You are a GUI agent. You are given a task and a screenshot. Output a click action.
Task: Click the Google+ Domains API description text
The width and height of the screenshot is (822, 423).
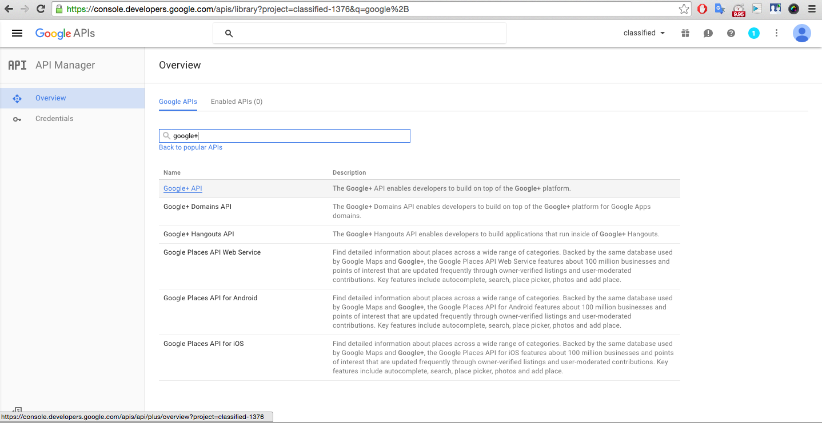coord(492,211)
